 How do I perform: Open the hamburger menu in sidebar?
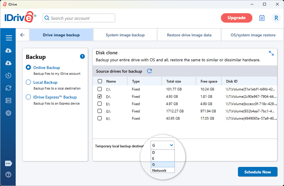click(x=9, y=38)
